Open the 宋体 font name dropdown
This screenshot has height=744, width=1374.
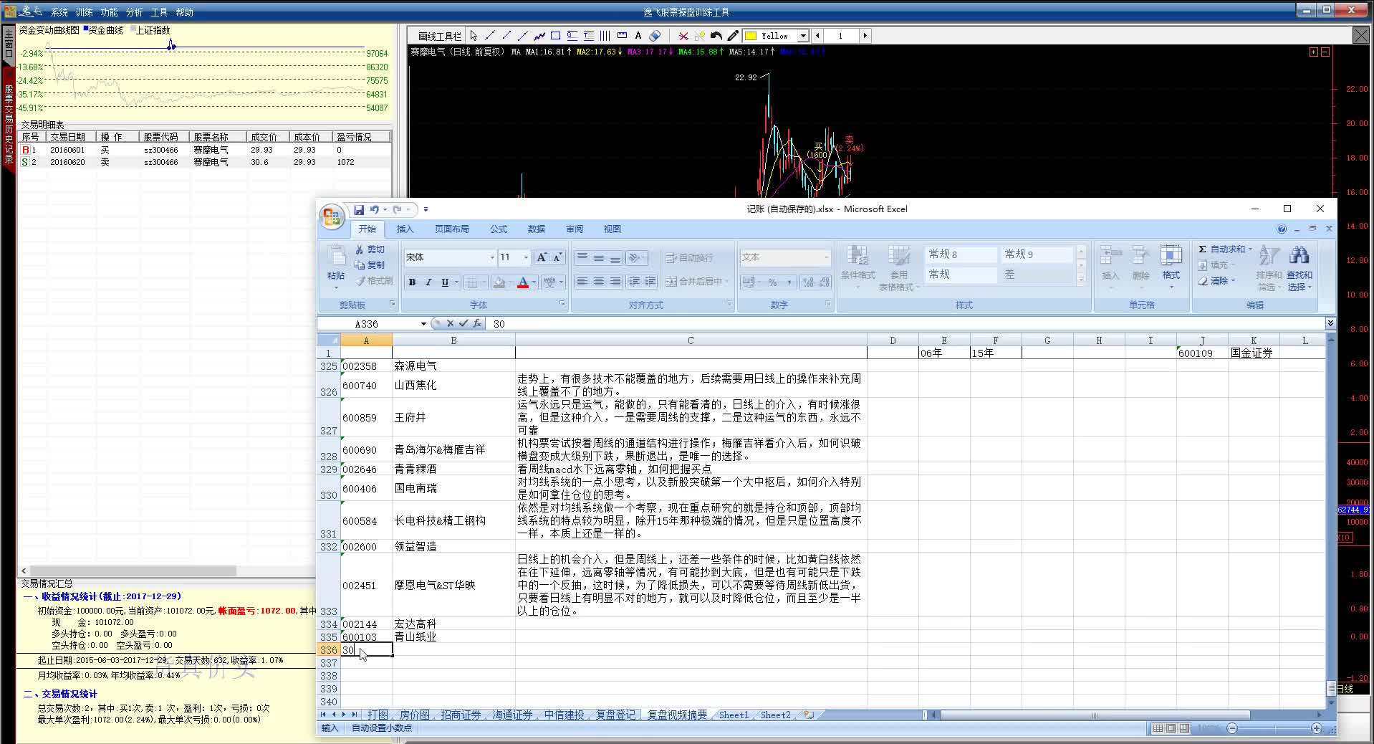[492, 257]
